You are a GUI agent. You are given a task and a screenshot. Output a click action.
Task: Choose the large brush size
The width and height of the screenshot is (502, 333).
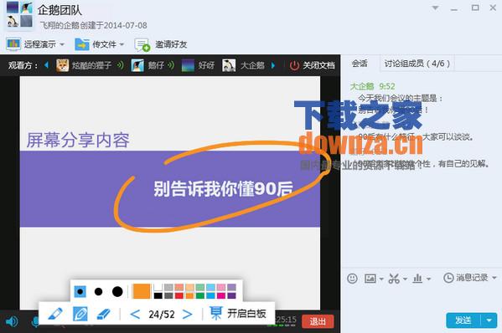click(117, 291)
